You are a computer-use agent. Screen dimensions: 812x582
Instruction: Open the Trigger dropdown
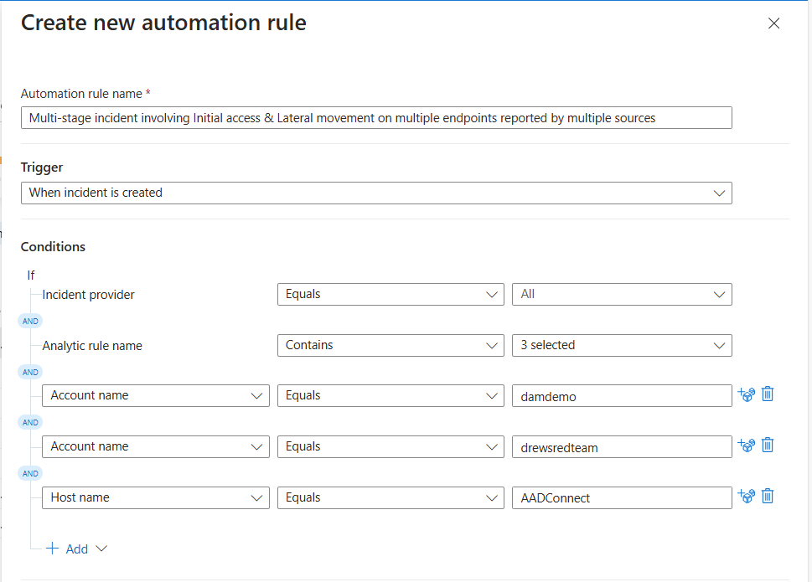(x=376, y=193)
